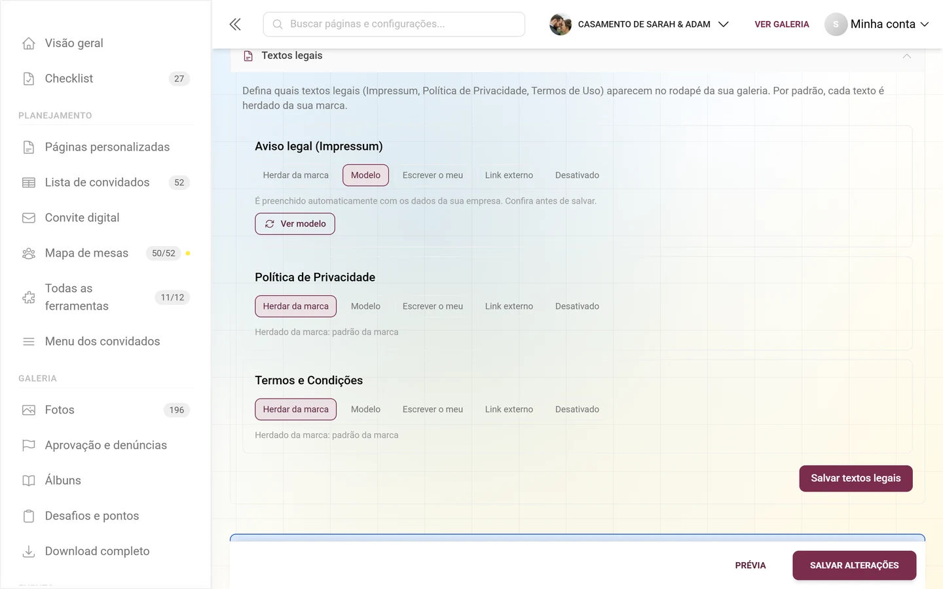Click the search magnifier icon
Screen dimensions: 943x589
[278, 24]
